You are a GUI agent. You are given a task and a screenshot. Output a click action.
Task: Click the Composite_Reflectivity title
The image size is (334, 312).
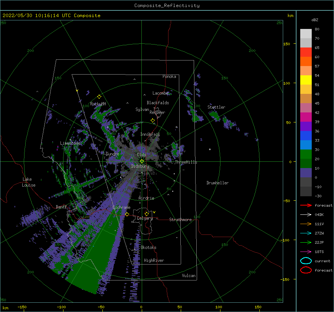[x=167, y=6]
